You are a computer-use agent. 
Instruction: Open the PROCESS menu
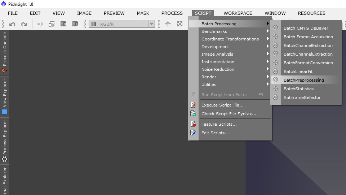(172, 13)
